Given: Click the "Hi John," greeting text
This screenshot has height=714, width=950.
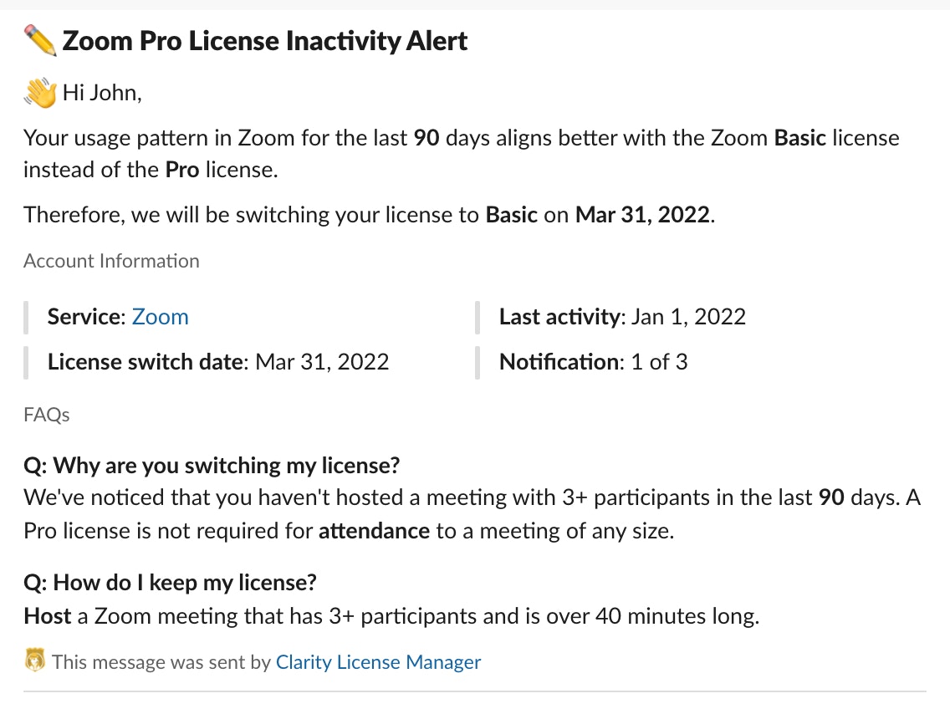Looking at the screenshot, I should (x=102, y=93).
